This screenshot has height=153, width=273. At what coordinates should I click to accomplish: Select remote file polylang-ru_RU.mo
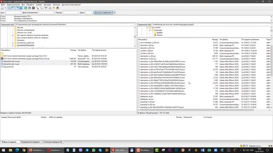[x=148, y=105]
